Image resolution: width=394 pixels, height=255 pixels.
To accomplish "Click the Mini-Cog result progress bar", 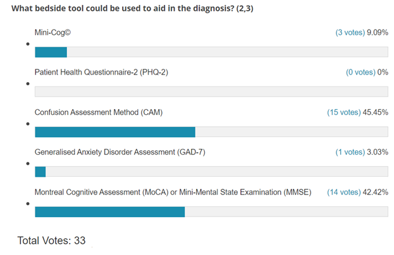I will tap(211, 52).
